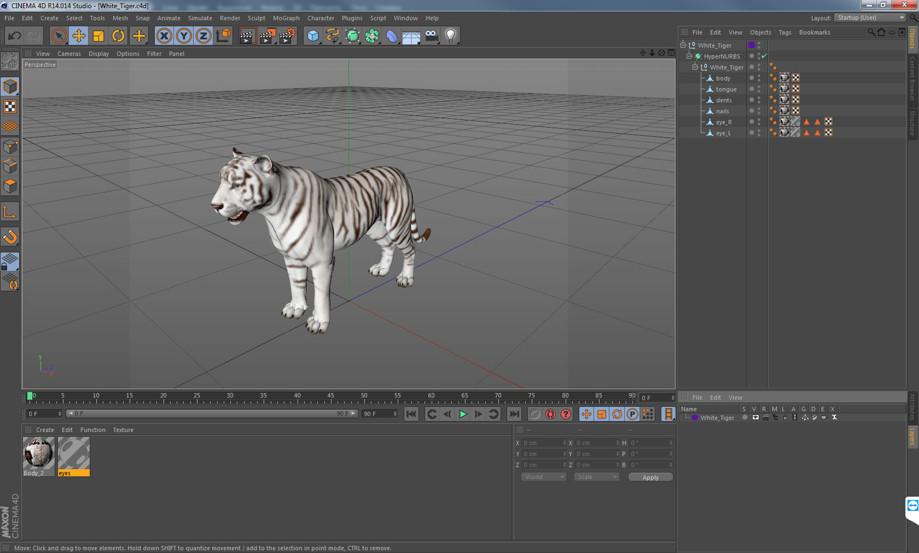919x553 pixels.
Task: Open the Character menu
Action: pos(321,18)
